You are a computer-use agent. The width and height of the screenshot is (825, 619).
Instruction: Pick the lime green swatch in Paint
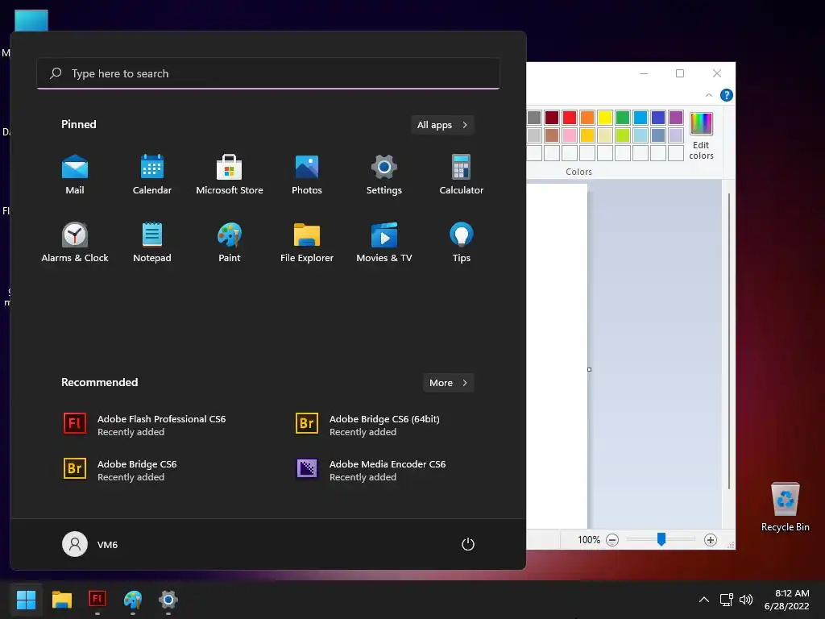coord(623,135)
